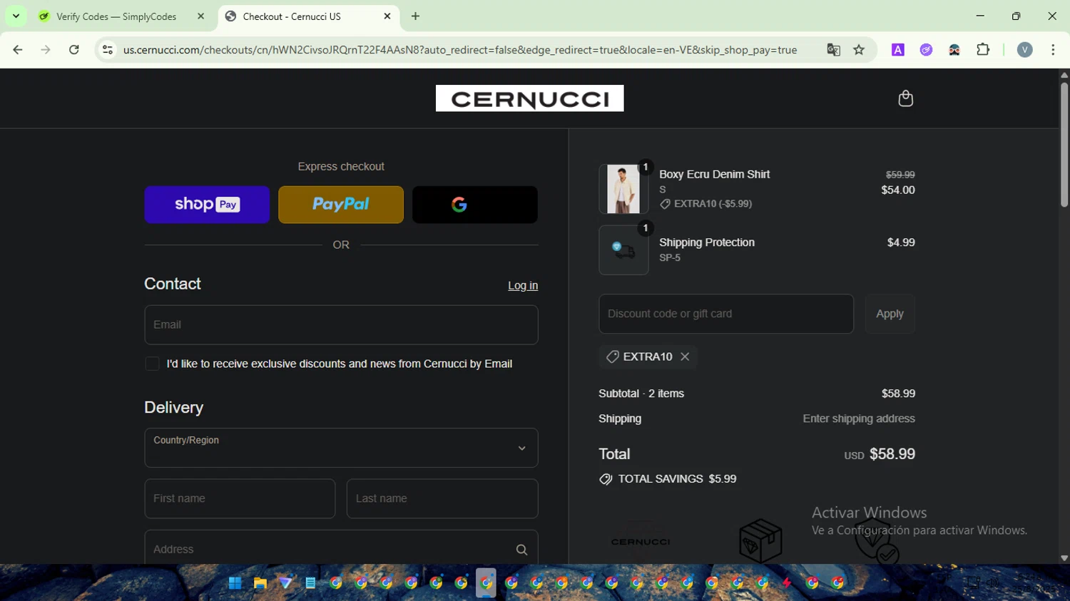Pay with Shop Pay express checkout
Screen dimensions: 1070x601
207,205
